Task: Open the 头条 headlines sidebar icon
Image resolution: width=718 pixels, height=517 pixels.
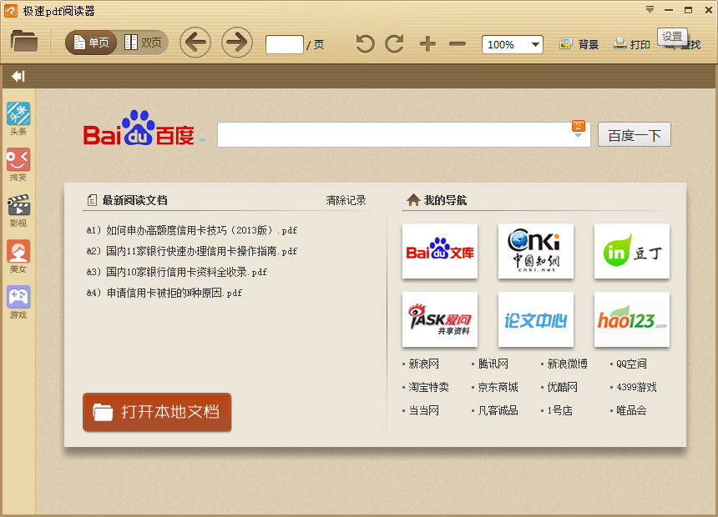Action: pos(18,118)
